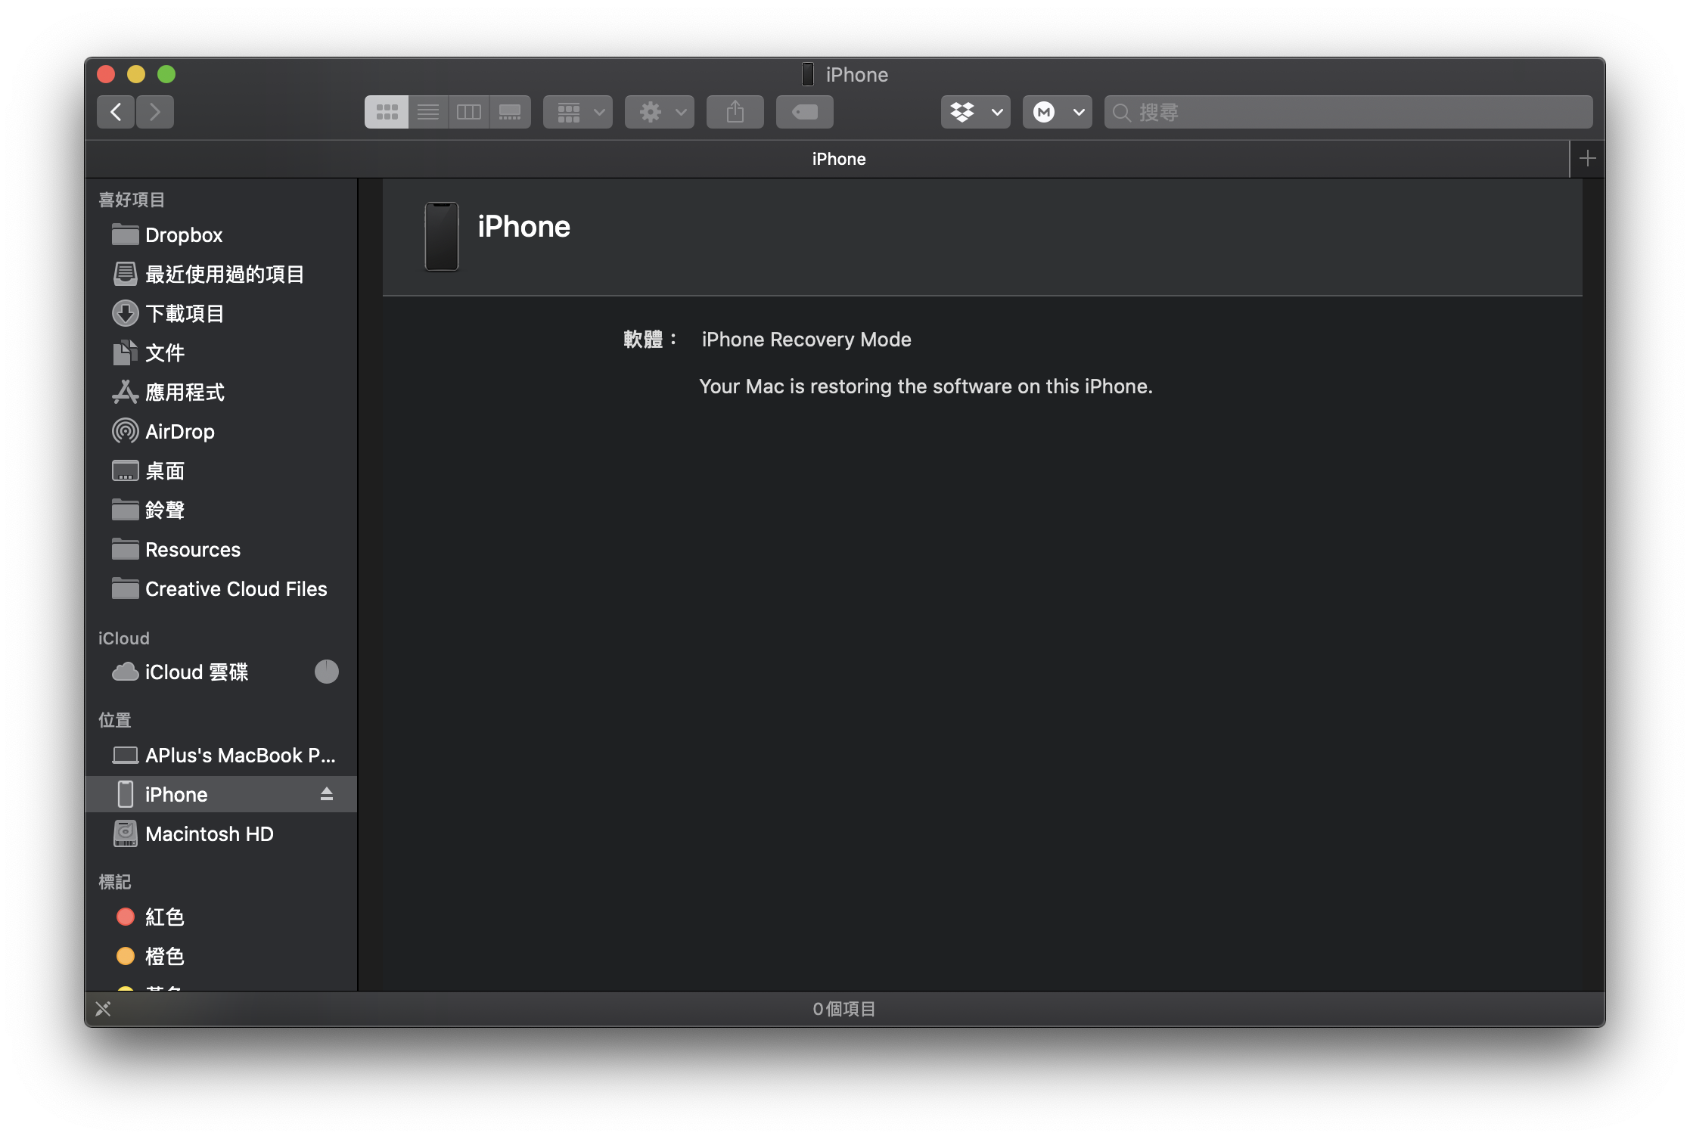The width and height of the screenshot is (1690, 1139).
Task: Select the 紅色 red tag
Action: click(x=221, y=917)
